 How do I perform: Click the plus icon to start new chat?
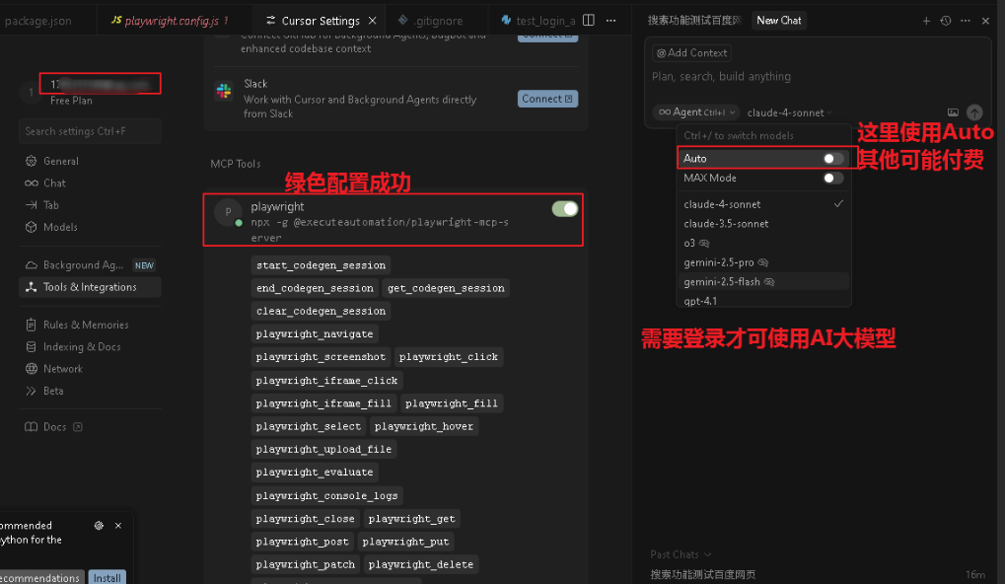[x=925, y=20]
